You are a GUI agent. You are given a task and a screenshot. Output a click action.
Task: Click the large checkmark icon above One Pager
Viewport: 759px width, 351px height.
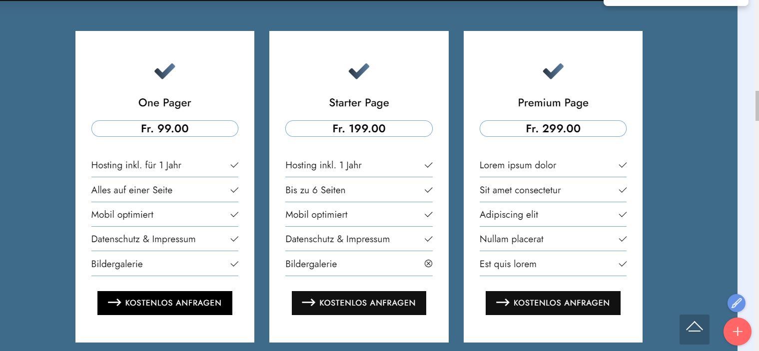(164, 71)
